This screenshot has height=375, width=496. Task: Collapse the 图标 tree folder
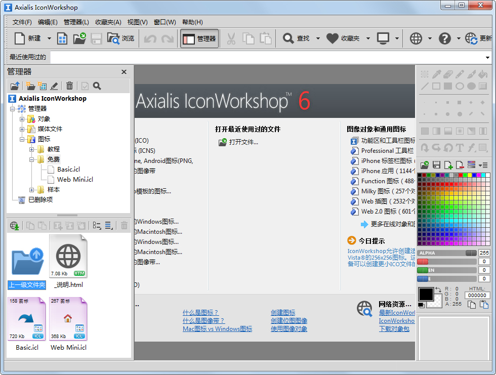[22, 140]
